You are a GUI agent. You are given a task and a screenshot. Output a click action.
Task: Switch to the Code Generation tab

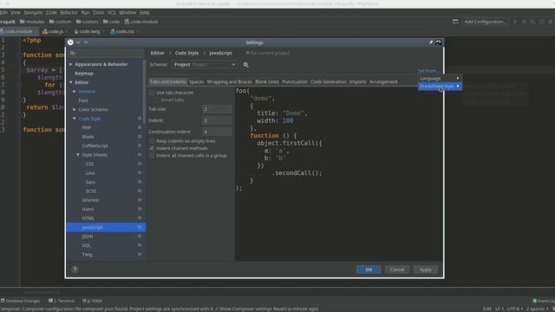pyautogui.click(x=329, y=81)
